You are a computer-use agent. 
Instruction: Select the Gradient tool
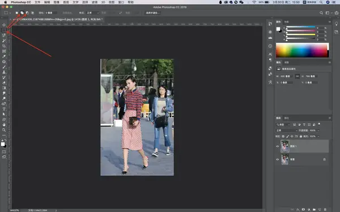(4, 88)
